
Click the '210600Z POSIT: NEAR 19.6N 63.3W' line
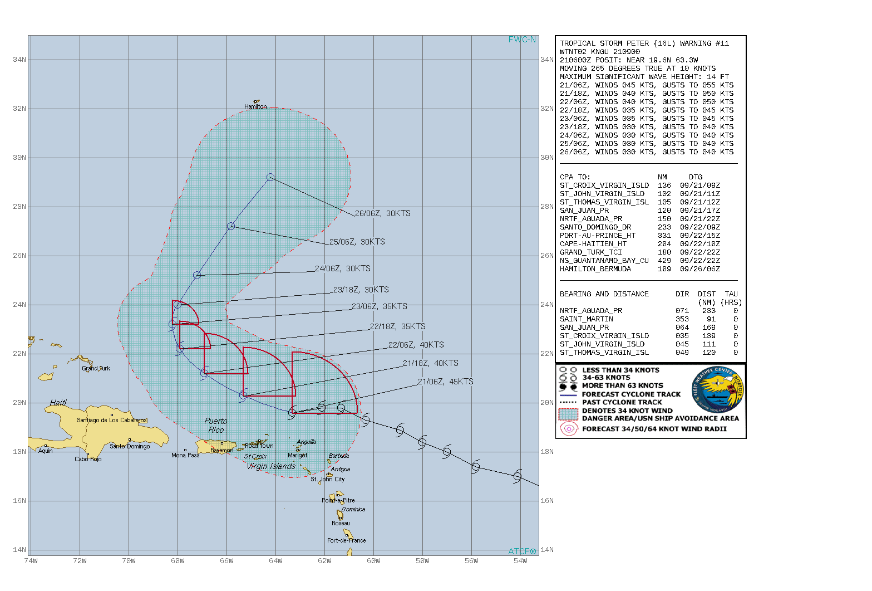(x=629, y=60)
